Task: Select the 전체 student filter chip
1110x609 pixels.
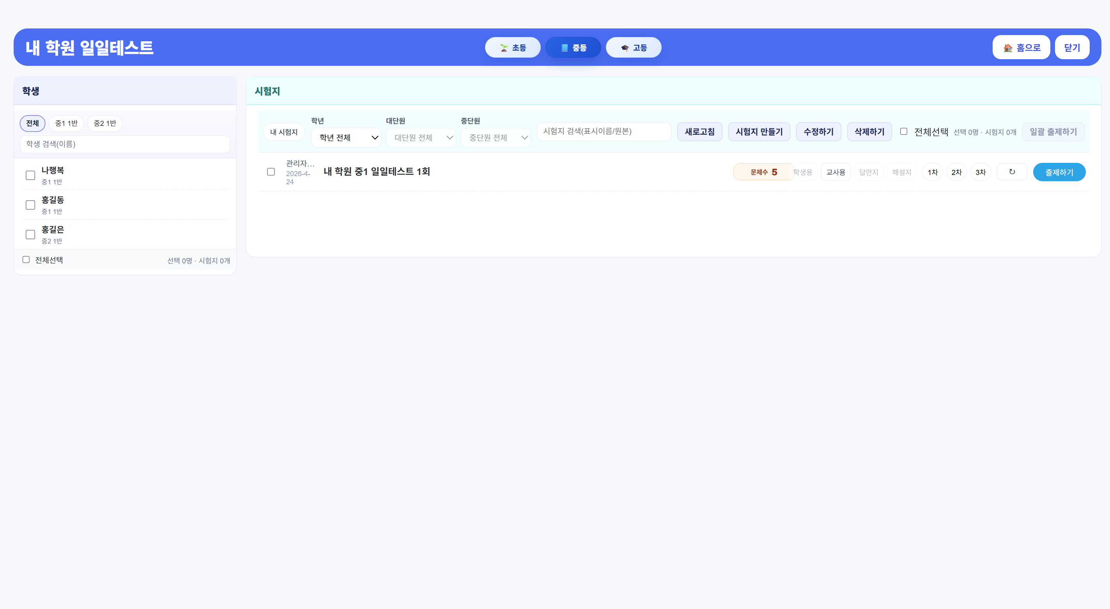Action: point(32,123)
